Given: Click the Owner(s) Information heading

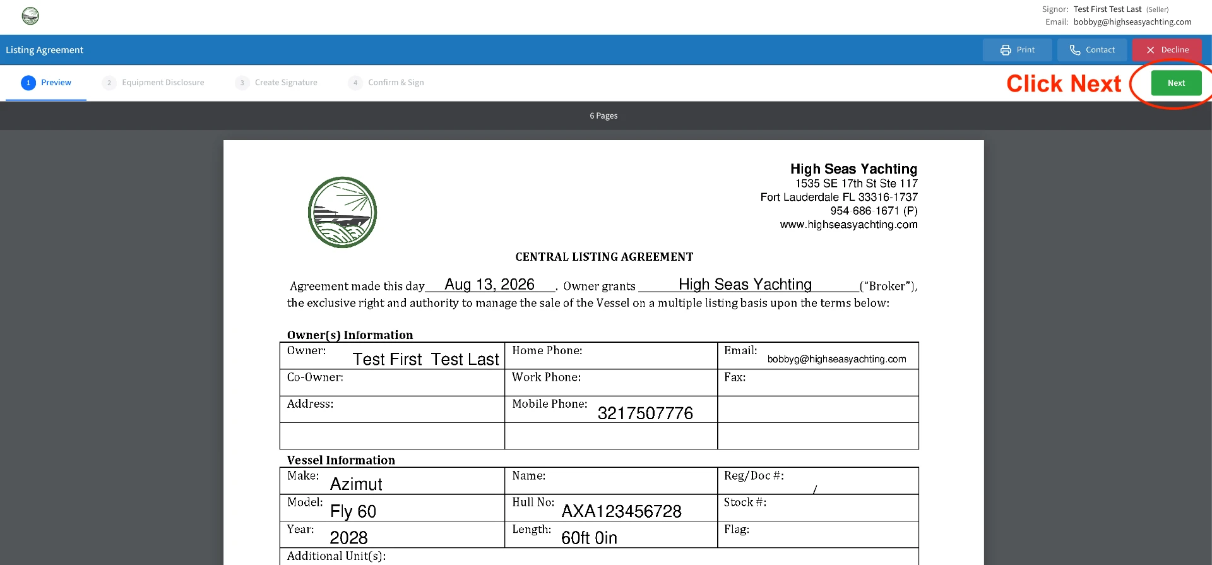Looking at the screenshot, I should coord(350,335).
